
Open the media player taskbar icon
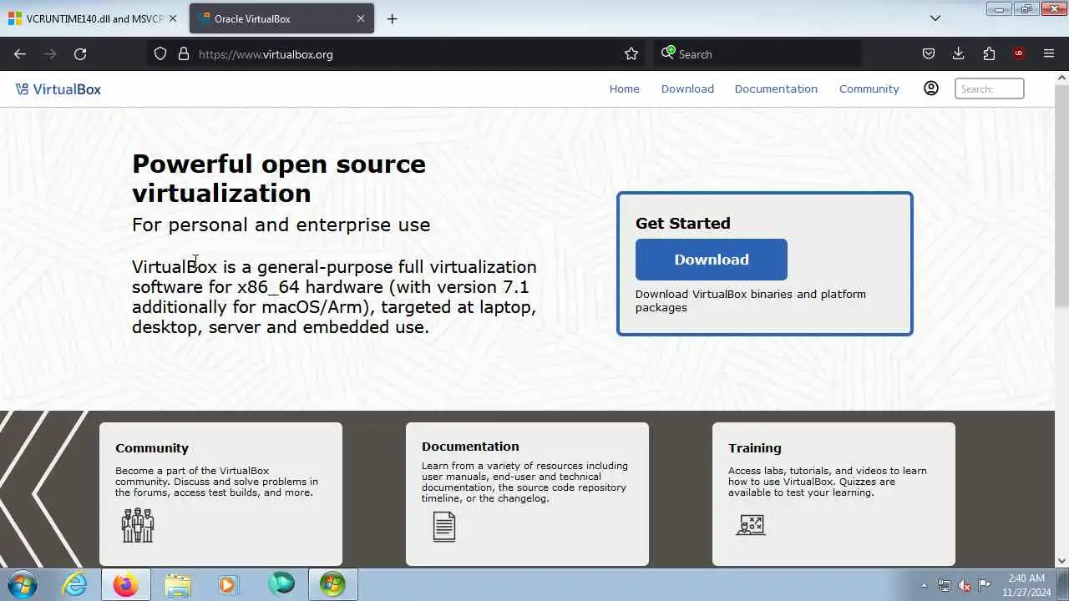[228, 584]
